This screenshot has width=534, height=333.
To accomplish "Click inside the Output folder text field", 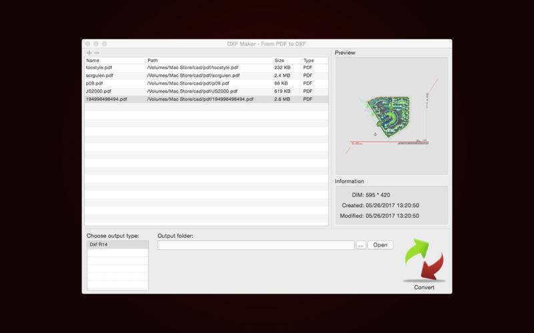I will (256, 245).
